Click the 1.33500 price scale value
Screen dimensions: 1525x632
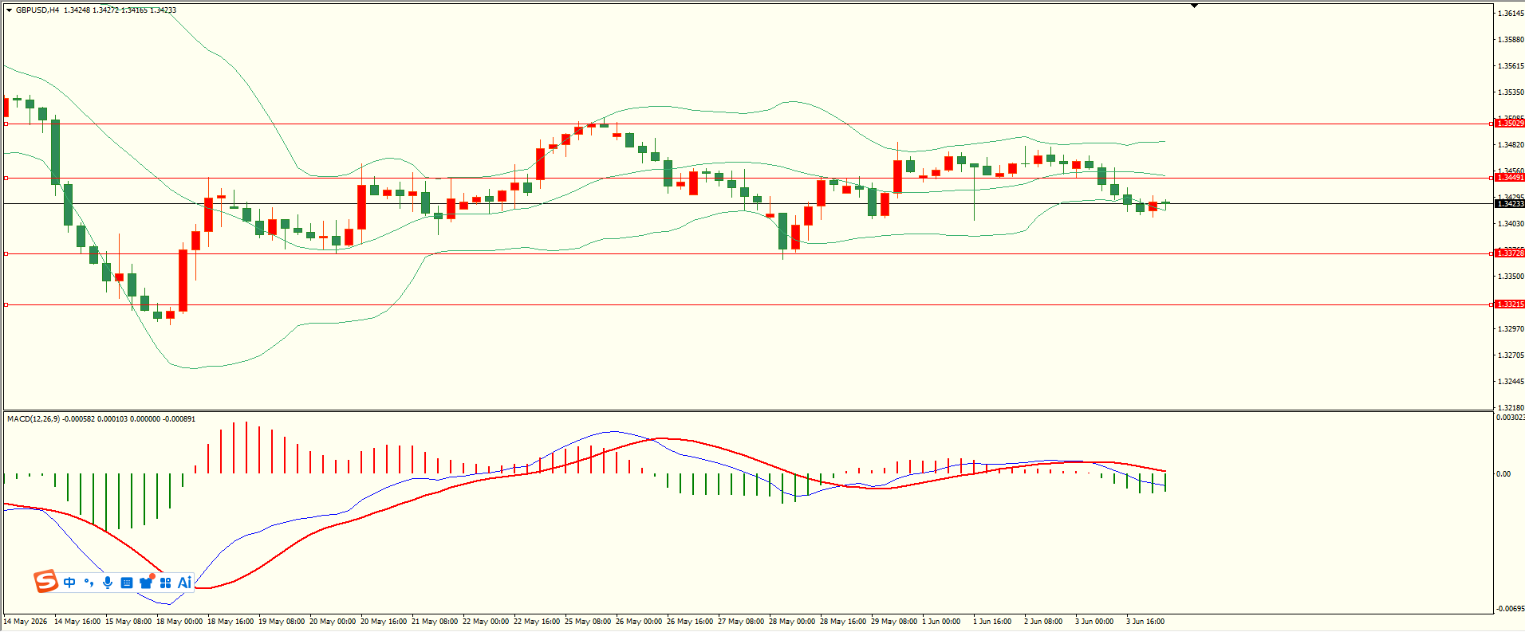tap(1511, 277)
